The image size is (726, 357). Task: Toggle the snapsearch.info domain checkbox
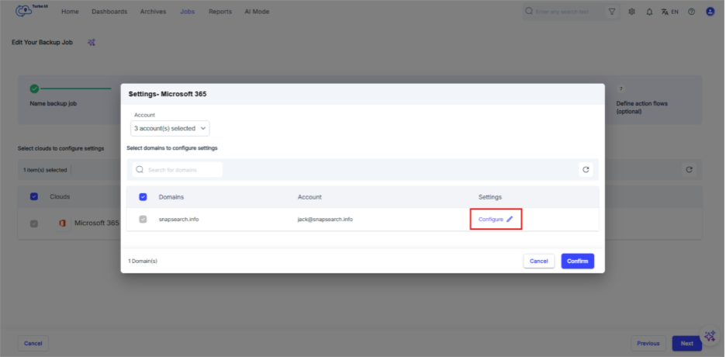pos(143,220)
